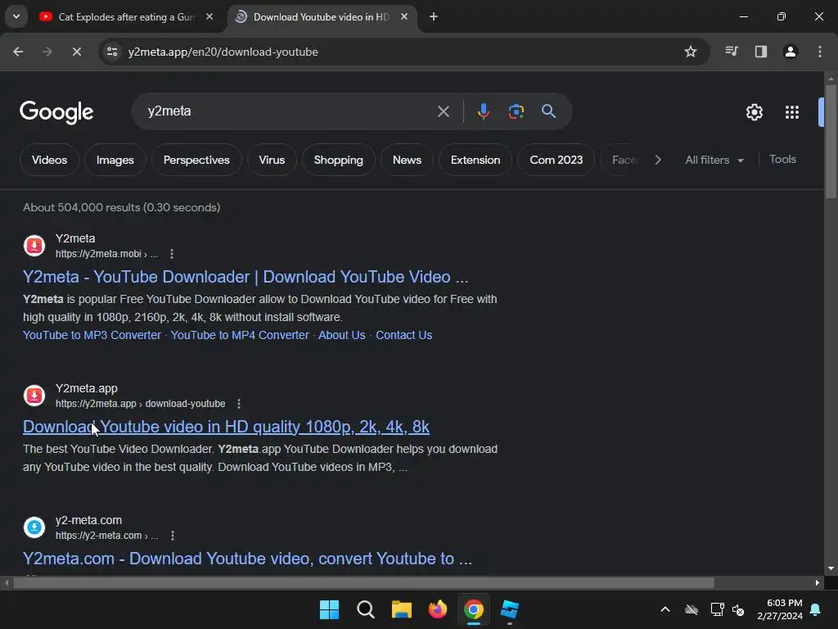
Task: Expand the All filters dropdown
Action: click(714, 160)
